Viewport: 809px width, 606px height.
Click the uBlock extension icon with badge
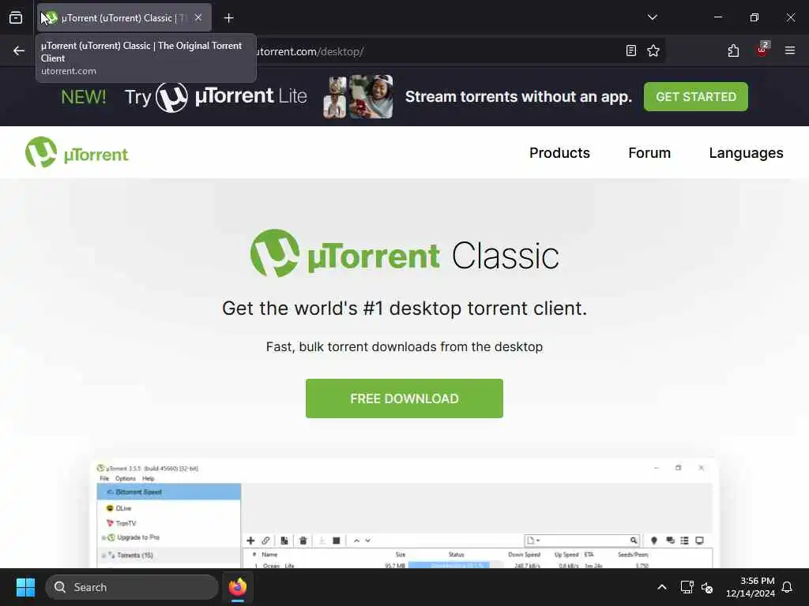pos(762,50)
